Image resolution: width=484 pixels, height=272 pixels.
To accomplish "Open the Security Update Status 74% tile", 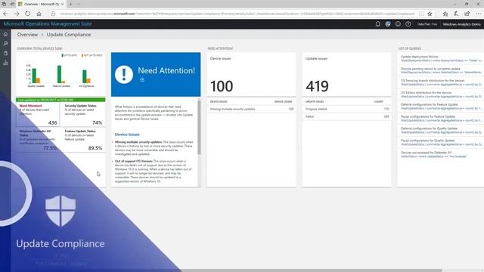I will (x=83, y=114).
